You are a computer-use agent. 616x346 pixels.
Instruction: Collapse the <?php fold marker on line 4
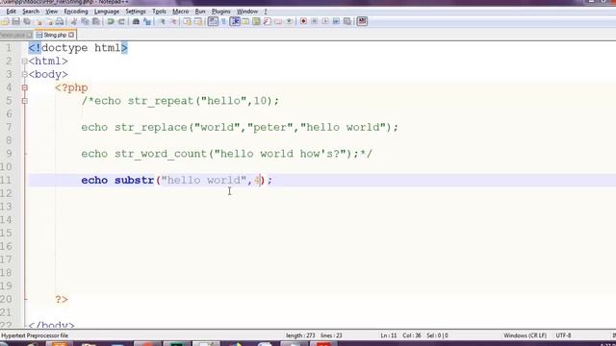pos(25,87)
